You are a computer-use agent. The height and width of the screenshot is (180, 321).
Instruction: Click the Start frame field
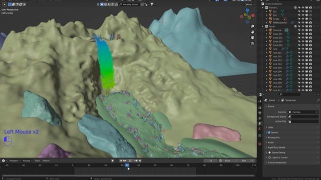pos(231,161)
